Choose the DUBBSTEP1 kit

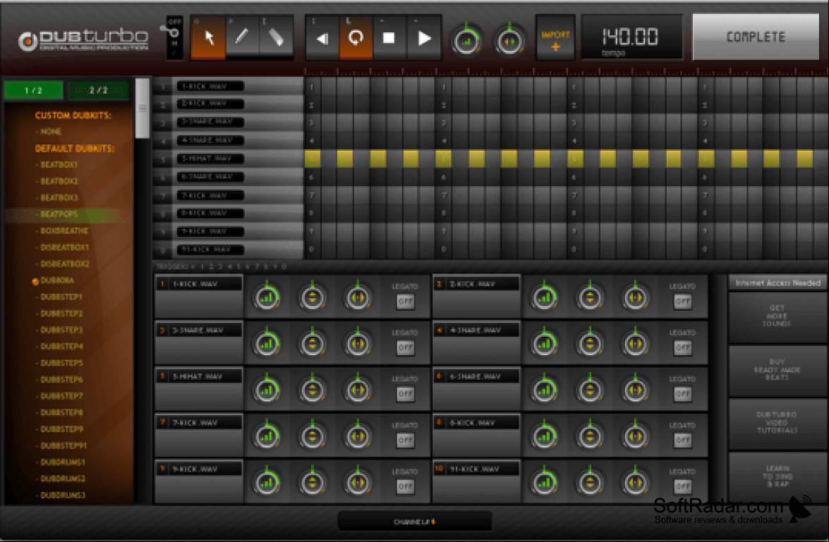coord(61,297)
